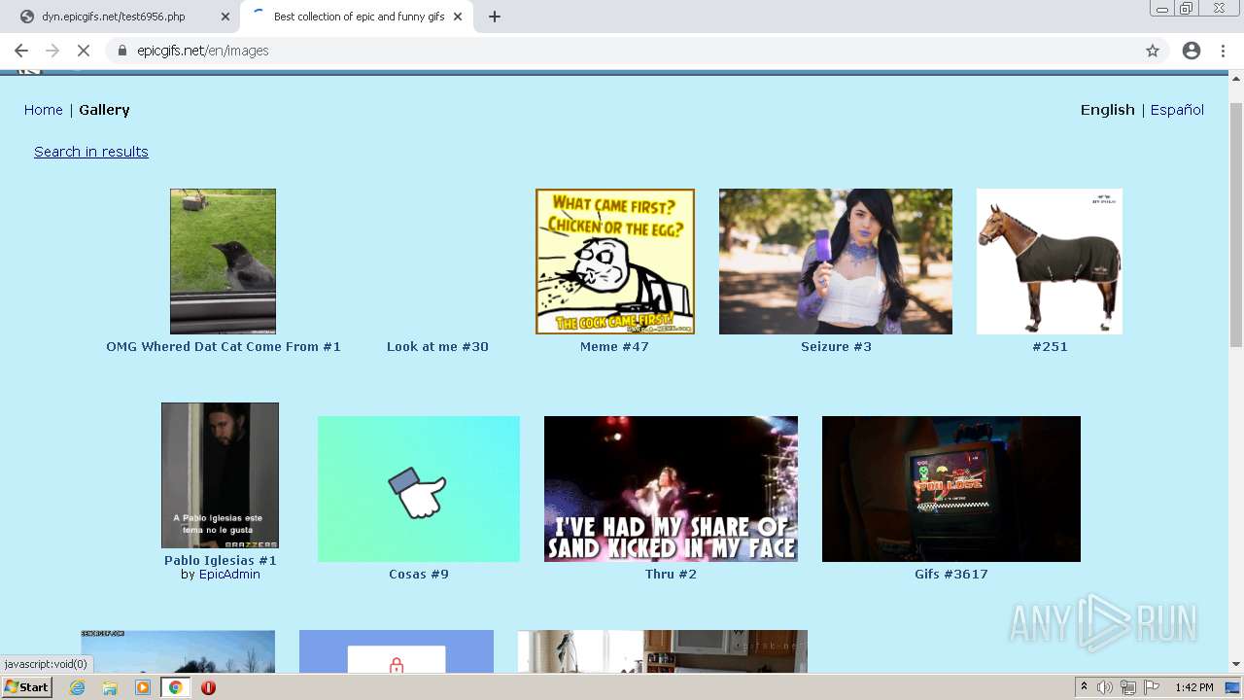
Task: Open the media player taskbar icon
Action: (143, 687)
